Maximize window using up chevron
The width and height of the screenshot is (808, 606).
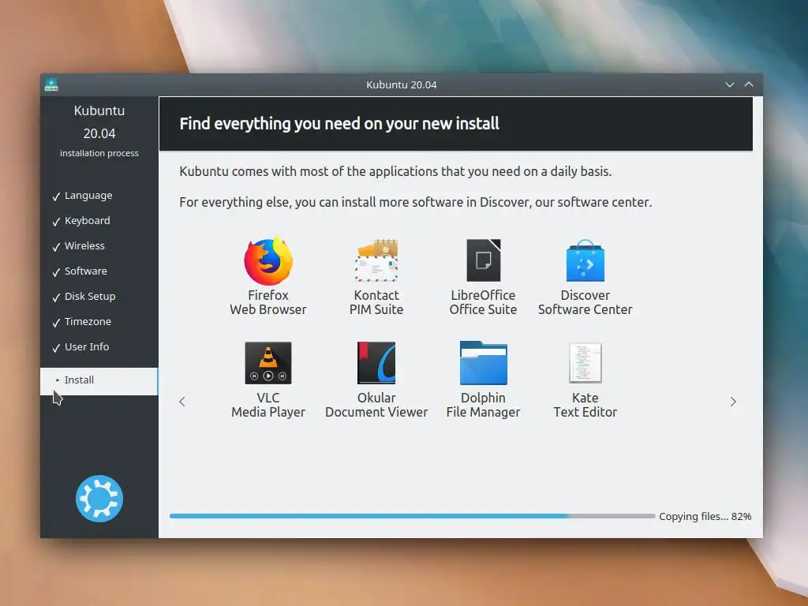(749, 84)
